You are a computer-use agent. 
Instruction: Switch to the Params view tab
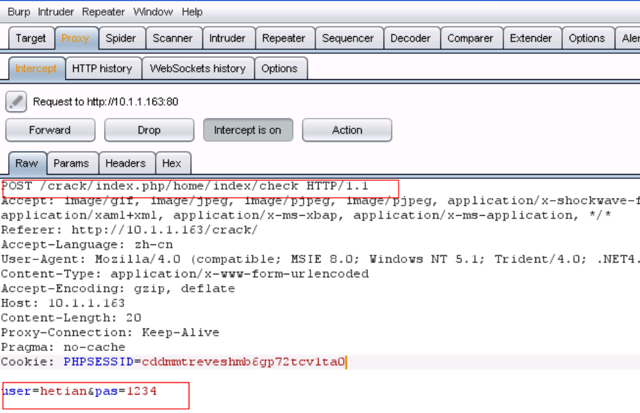71,163
